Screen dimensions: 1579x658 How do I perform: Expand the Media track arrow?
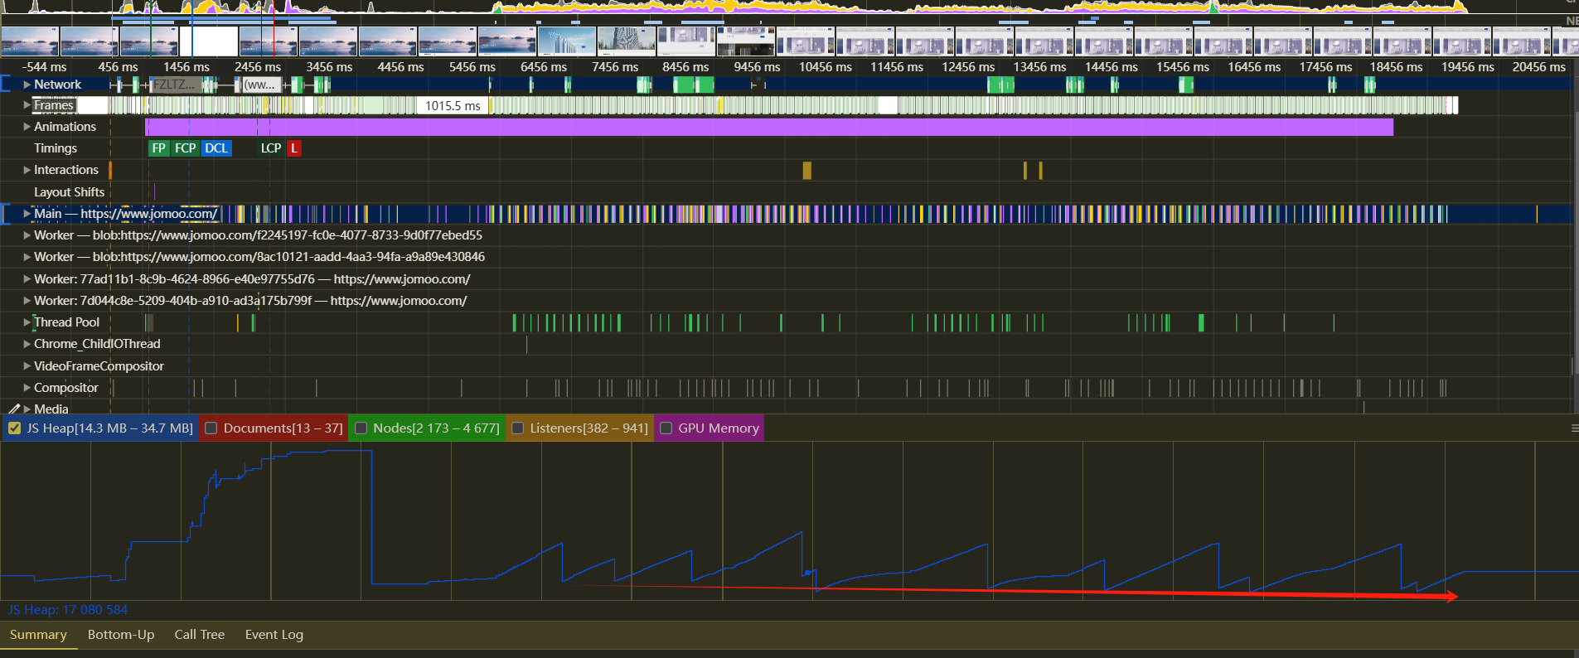pyautogui.click(x=27, y=409)
